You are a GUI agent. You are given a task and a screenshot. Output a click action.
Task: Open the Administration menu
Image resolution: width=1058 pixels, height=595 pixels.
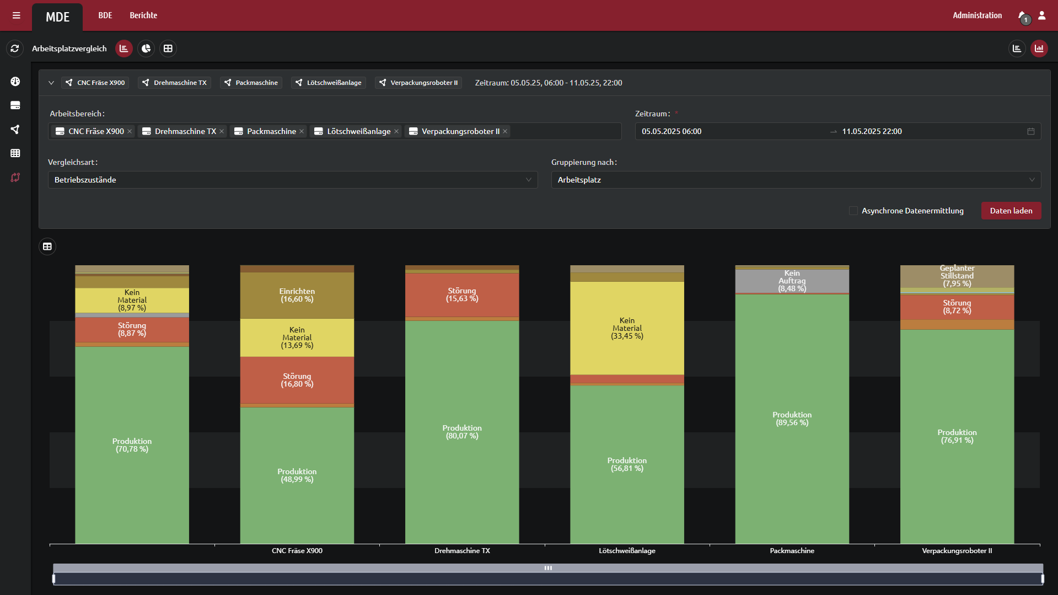[978, 15]
